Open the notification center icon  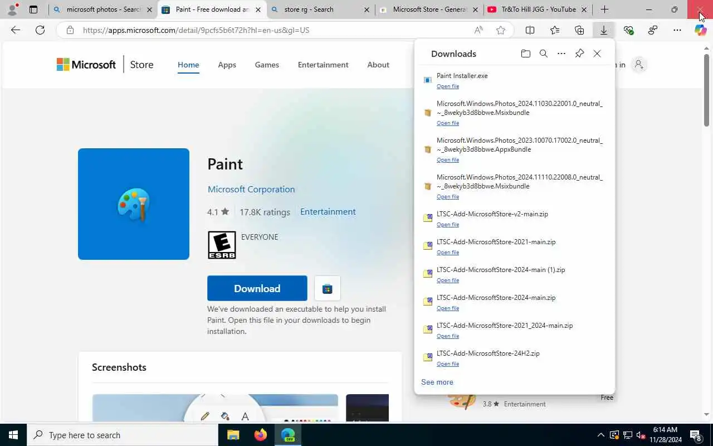coord(696,435)
